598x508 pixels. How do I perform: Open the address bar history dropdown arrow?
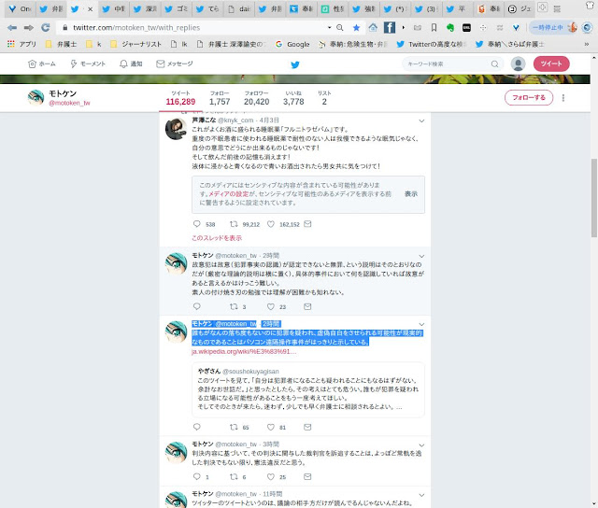click(x=329, y=27)
